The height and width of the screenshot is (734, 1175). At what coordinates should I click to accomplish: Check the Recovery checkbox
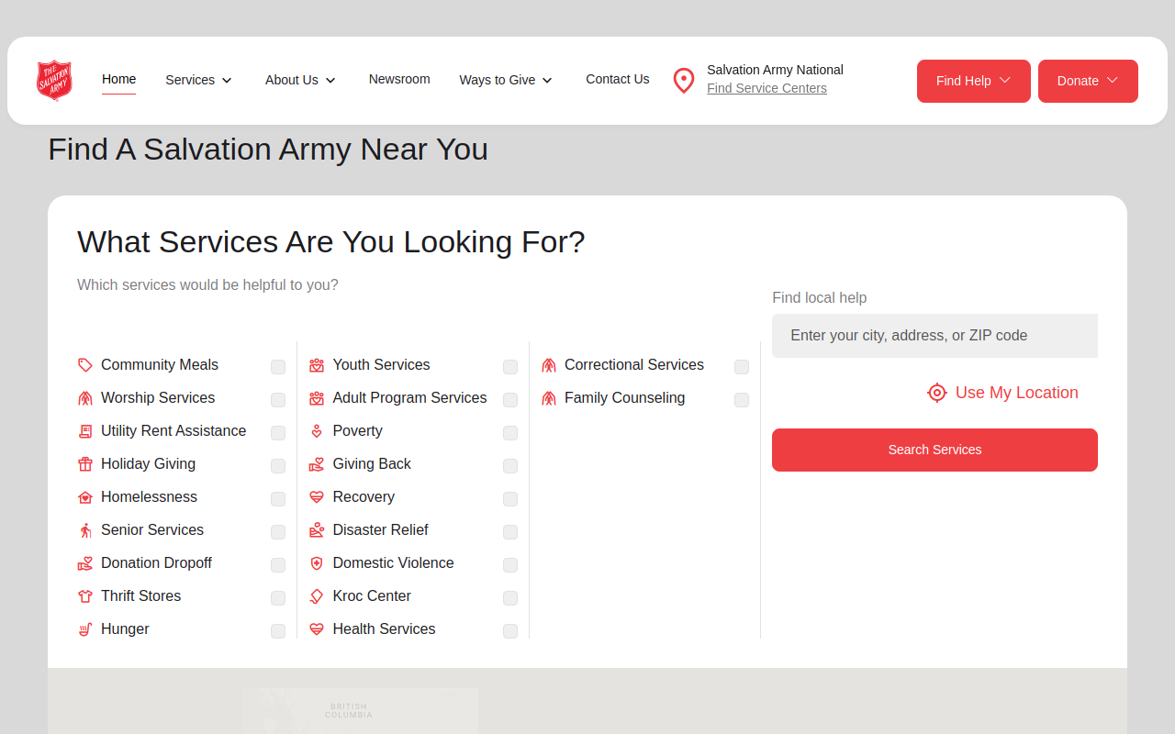point(510,499)
